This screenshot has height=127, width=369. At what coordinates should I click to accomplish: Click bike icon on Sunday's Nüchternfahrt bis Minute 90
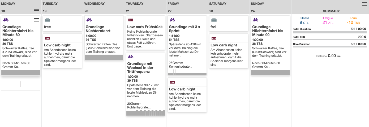[256, 20]
